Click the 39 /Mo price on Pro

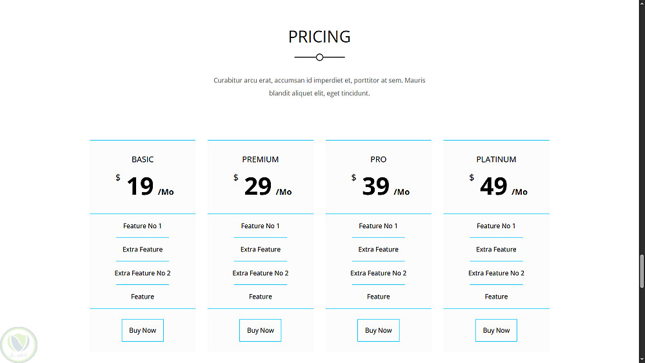tap(384, 187)
